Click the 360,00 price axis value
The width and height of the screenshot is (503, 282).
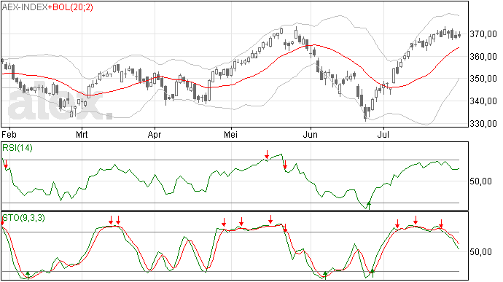point(483,56)
